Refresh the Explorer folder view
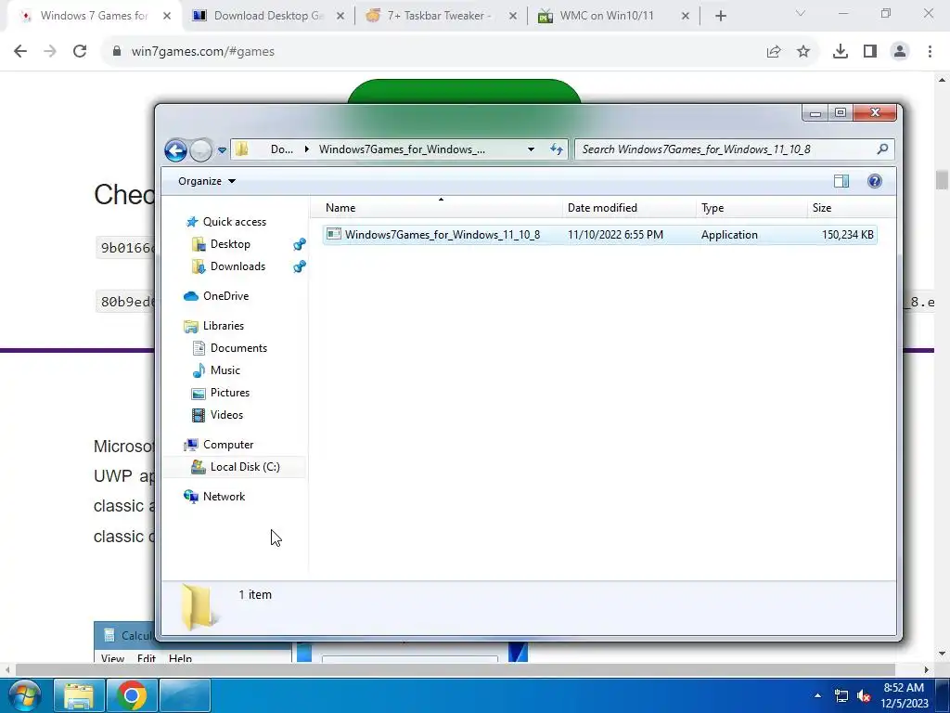Viewport: 950px width, 713px height. [557, 149]
